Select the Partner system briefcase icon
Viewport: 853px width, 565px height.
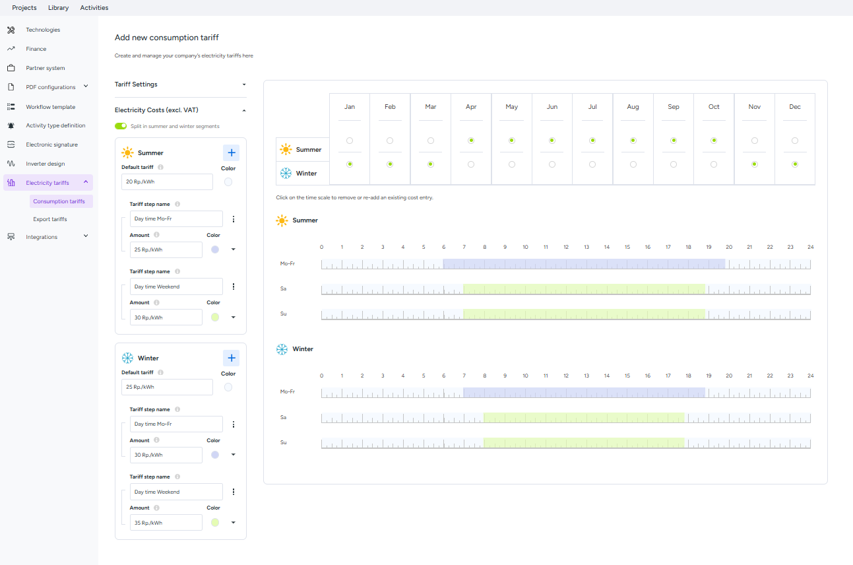coord(11,68)
